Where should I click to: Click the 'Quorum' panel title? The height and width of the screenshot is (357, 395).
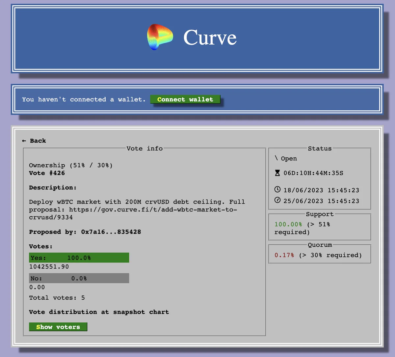point(320,245)
